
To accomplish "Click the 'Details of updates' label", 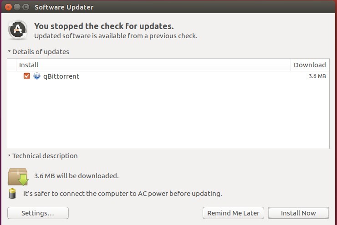I will (41, 52).
